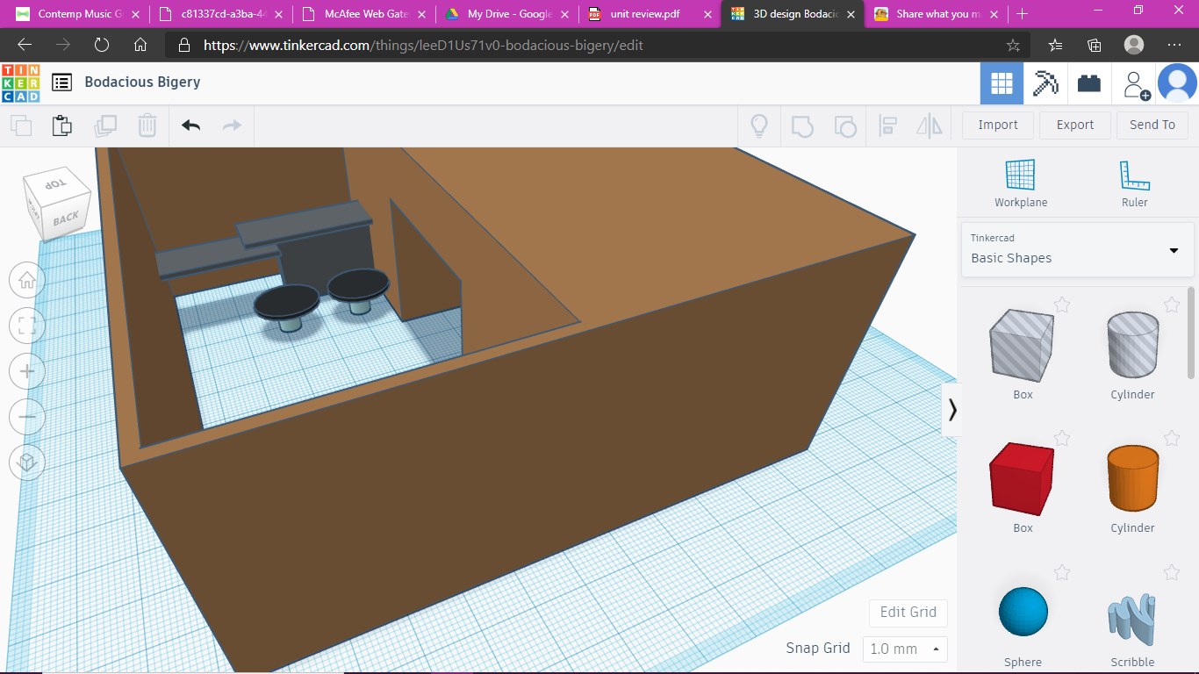This screenshot has width=1199, height=674.
Task: Select the blue Sphere shape
Action: [x=1023, y=612]
